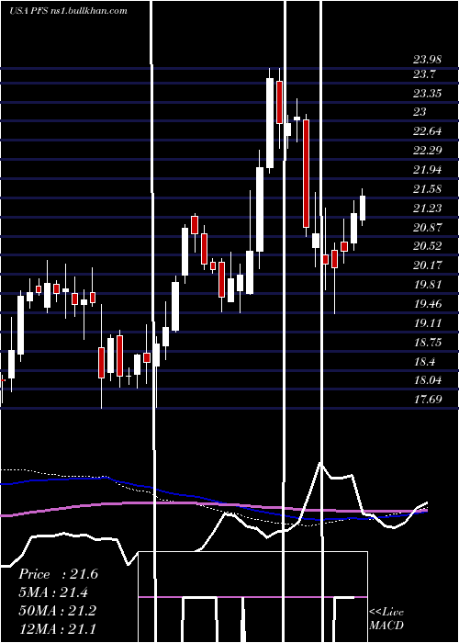Click the 18.04 price axis label

tap(427, 380)
